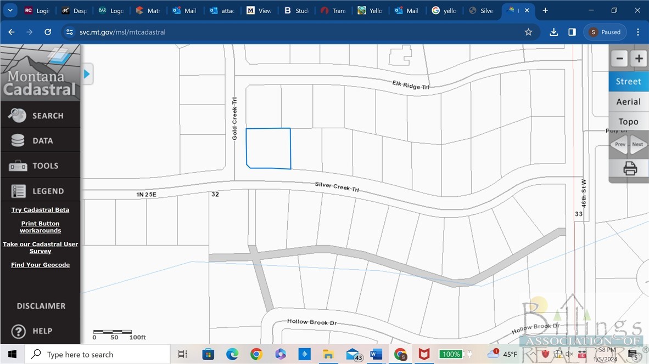Click the printer icon on map panel

(630, 168)
